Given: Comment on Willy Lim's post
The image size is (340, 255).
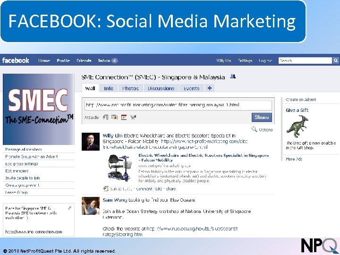Looking at the screenshot, I should click(x=144, y=189).
